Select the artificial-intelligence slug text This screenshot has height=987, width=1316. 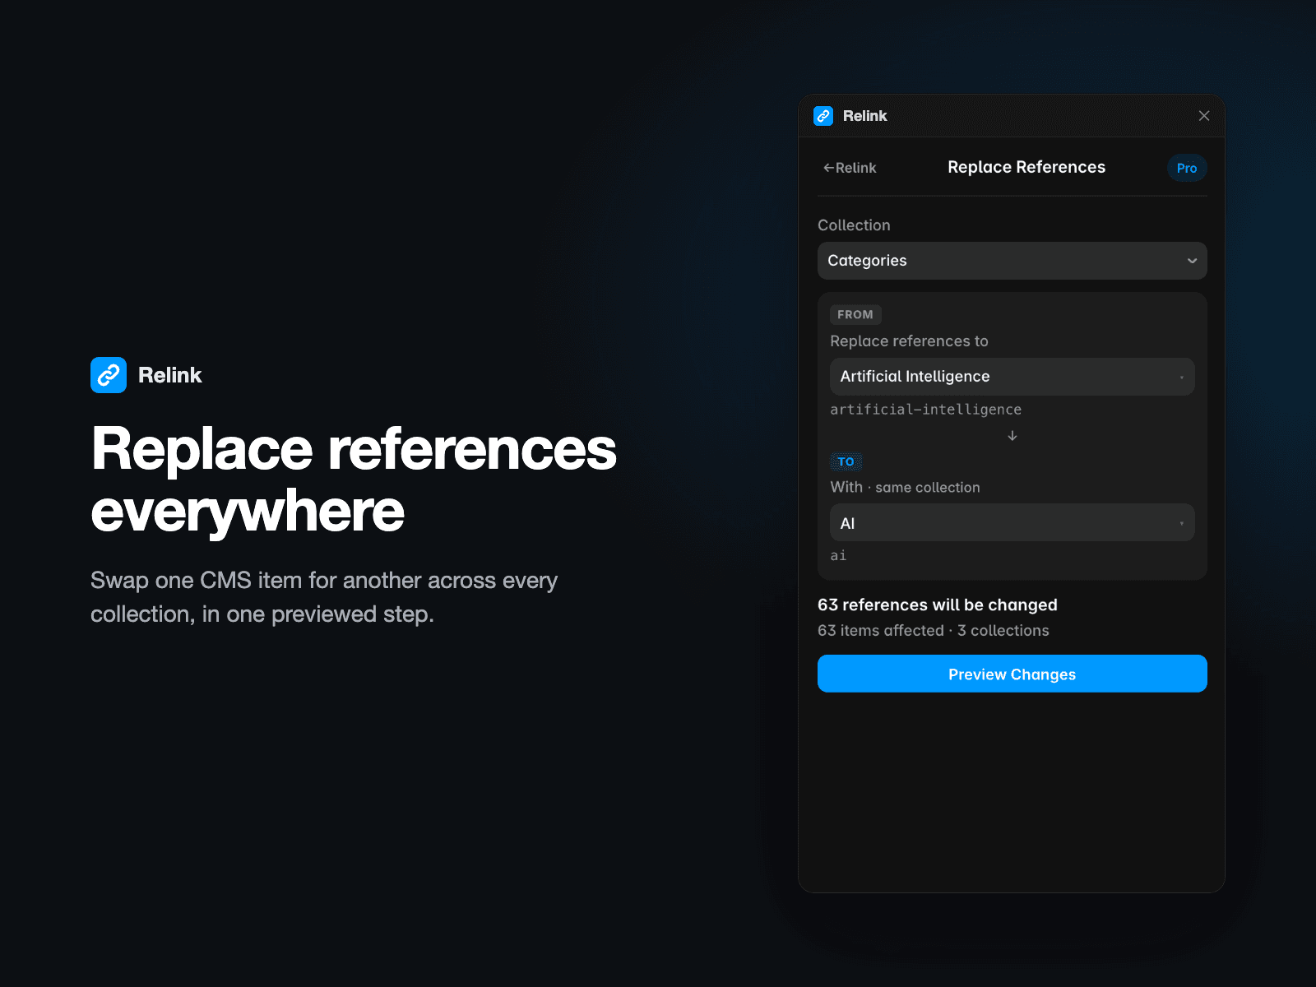click(925, 410)
